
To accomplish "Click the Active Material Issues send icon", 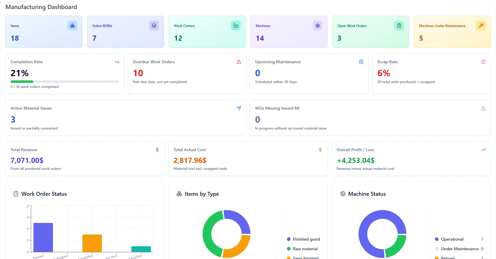I will tap(239, 108).
